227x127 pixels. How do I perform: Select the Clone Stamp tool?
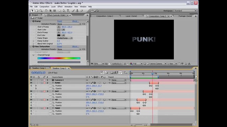tap(77, 11)
